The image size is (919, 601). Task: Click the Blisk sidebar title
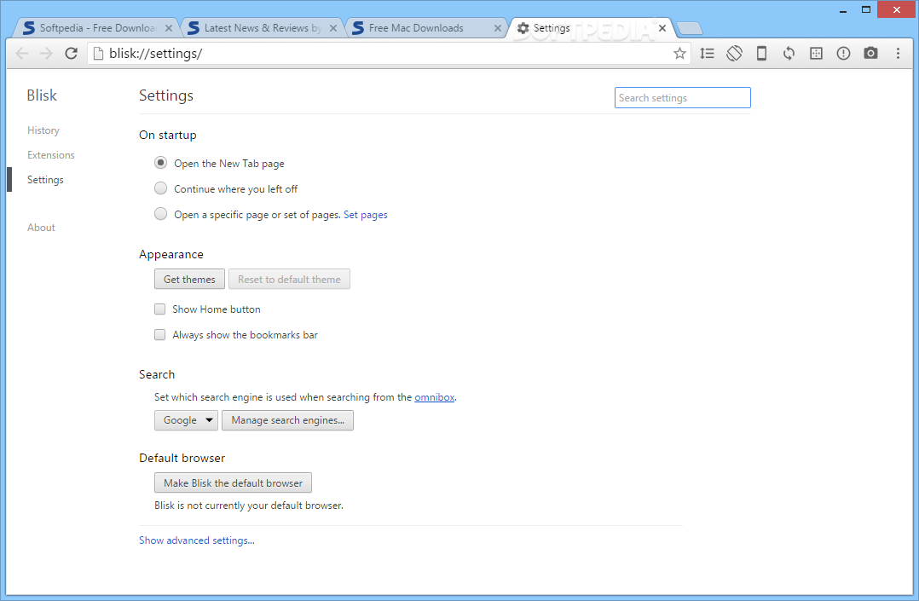[x=42, y=95]
